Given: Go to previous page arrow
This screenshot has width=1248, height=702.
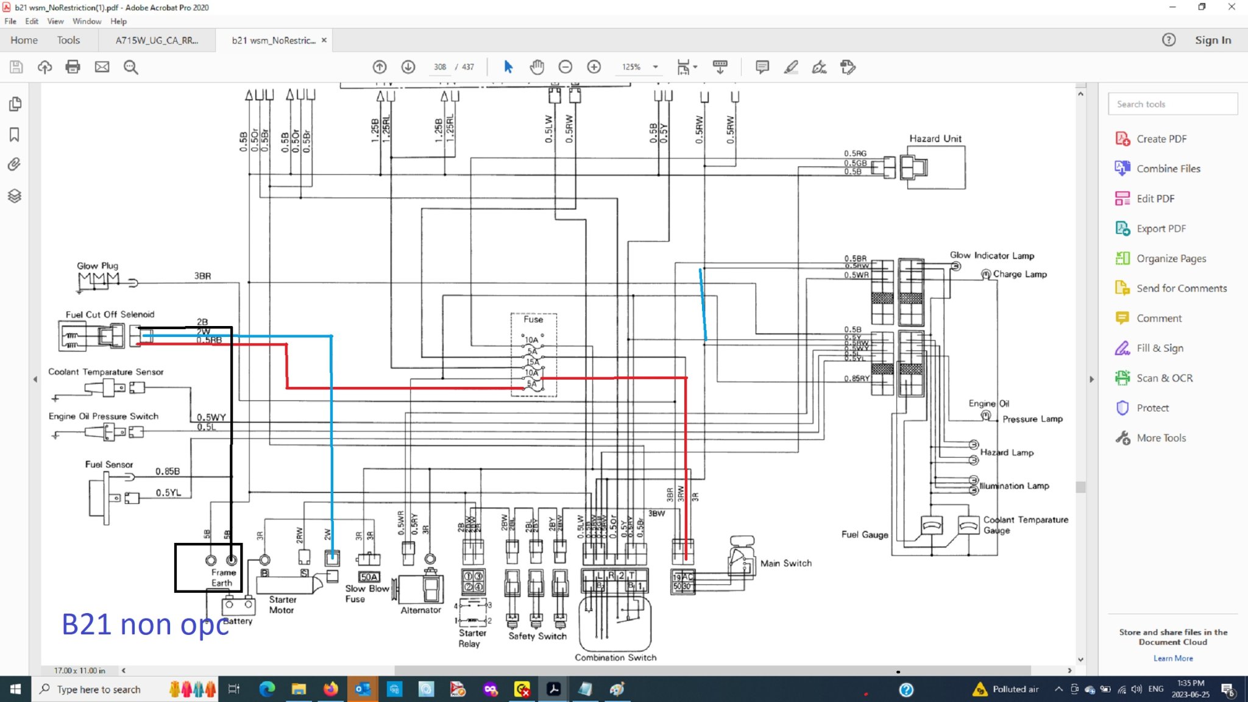Looking at the screenshot, I should tap(380, 67).
